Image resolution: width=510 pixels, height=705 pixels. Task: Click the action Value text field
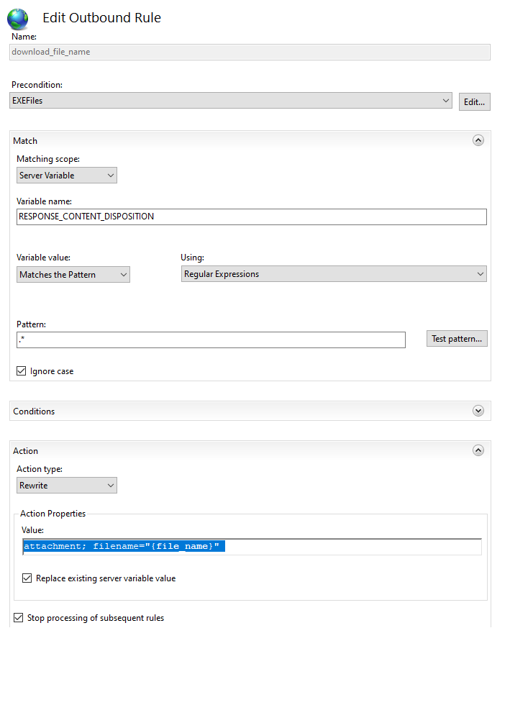click(252, 547)
